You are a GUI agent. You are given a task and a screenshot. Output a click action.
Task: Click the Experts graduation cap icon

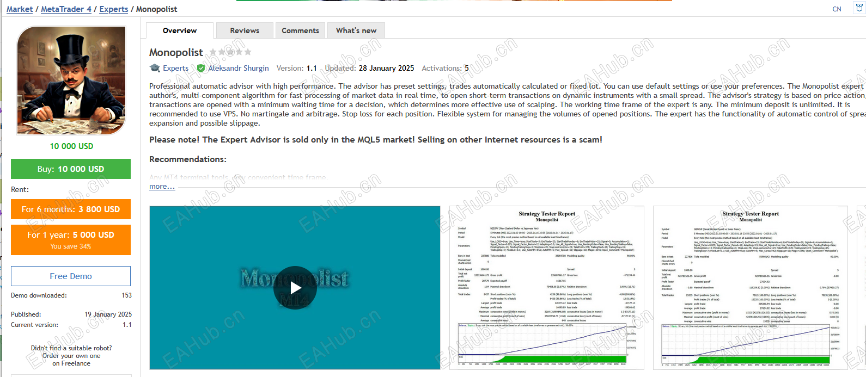[x=155, y=68]
